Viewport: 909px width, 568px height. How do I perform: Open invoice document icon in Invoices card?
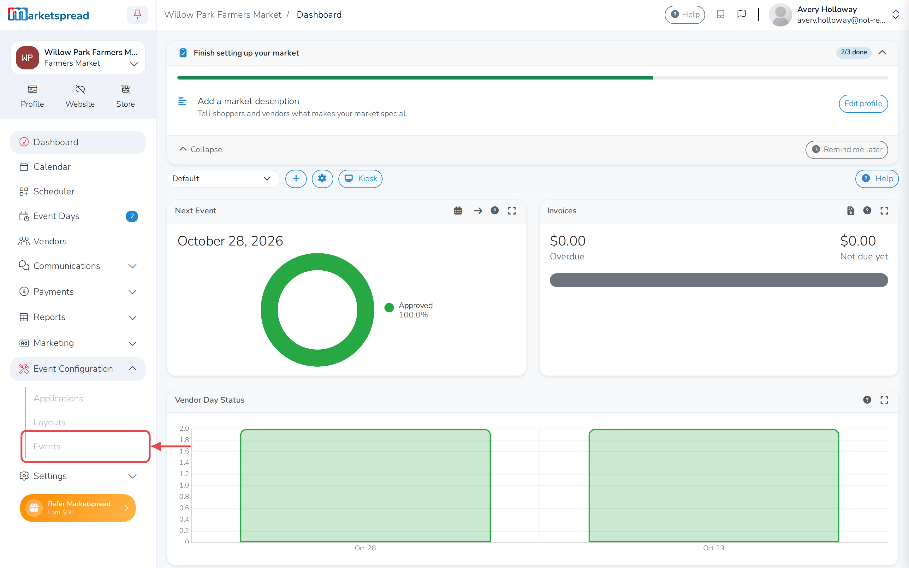pyautogui.click(x=850, y=211)
